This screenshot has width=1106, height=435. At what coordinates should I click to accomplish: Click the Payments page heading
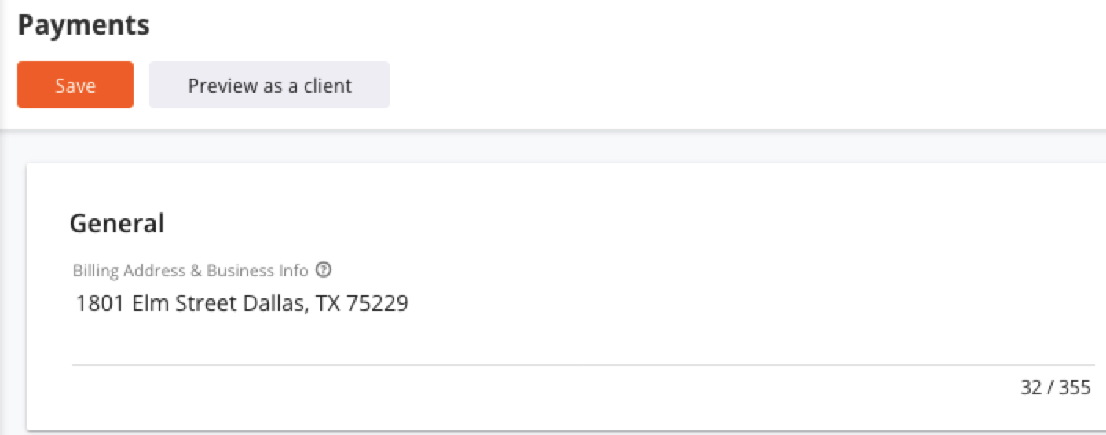(83, 25)
